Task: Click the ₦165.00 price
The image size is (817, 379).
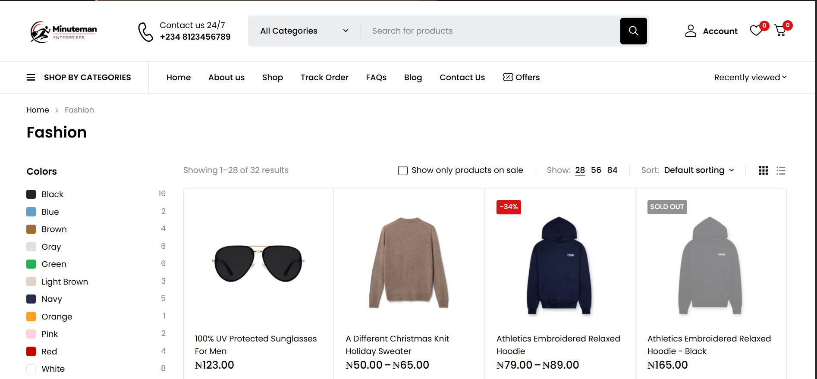Action: (x=668, y=365)
